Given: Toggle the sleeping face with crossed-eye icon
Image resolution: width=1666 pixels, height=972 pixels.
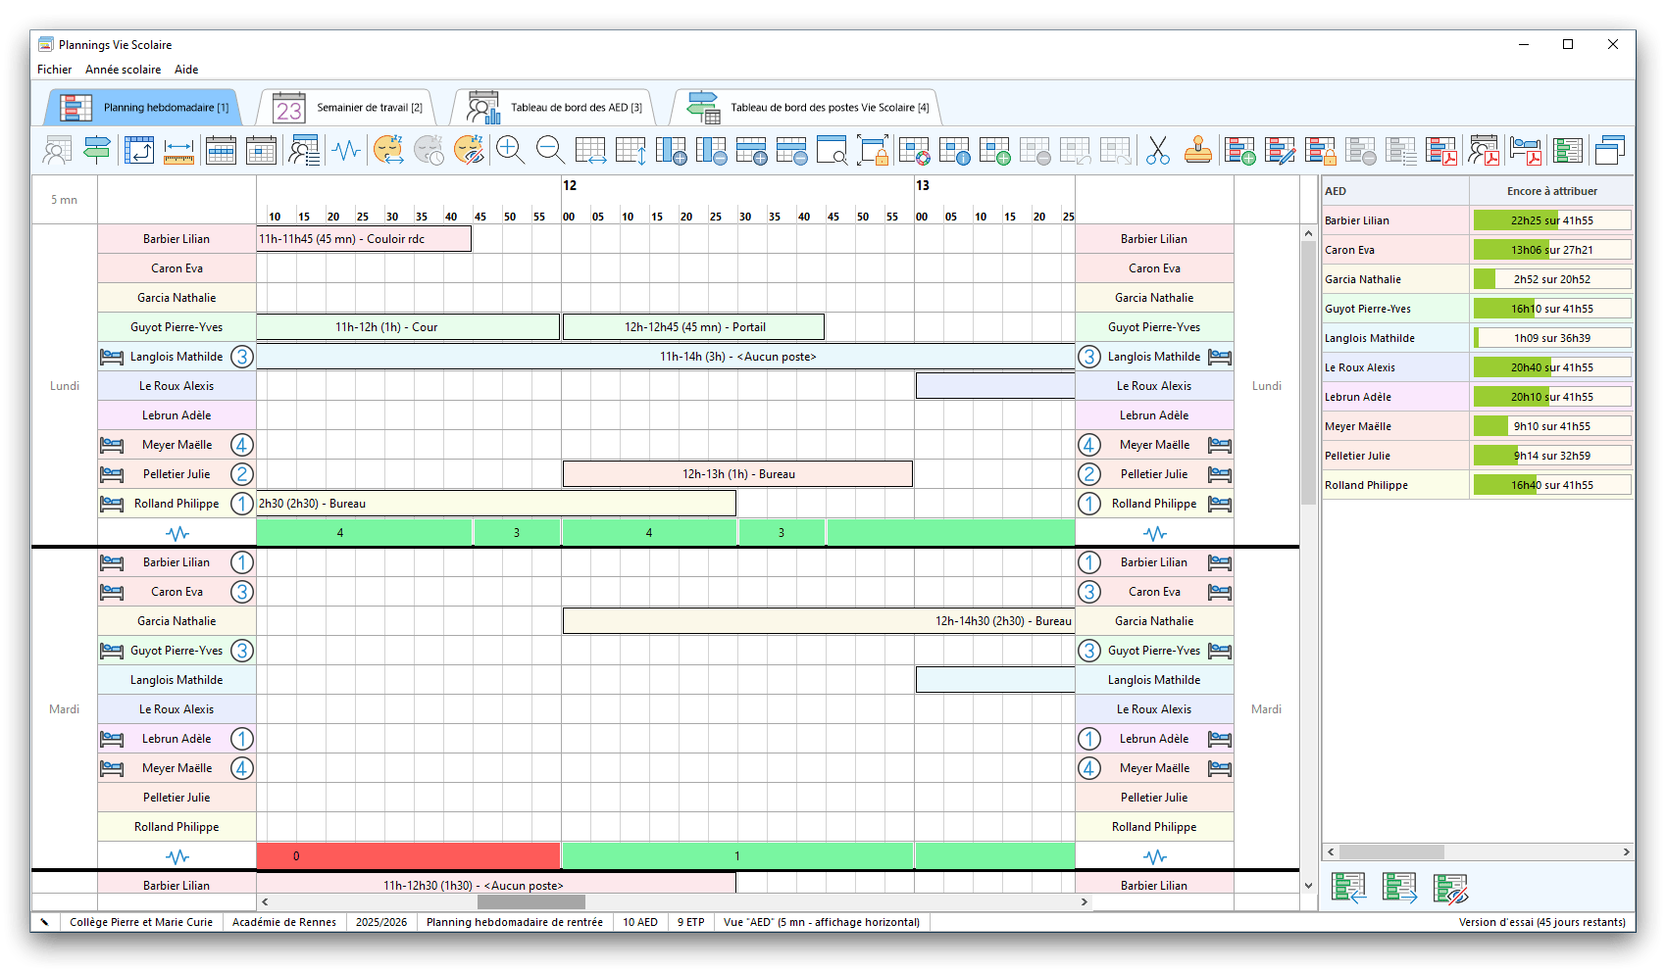Looking at the screenshot, I should [x=469, y=150].
